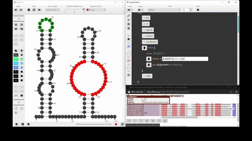Select detail level button 3
252x141 pixels.
16,40
